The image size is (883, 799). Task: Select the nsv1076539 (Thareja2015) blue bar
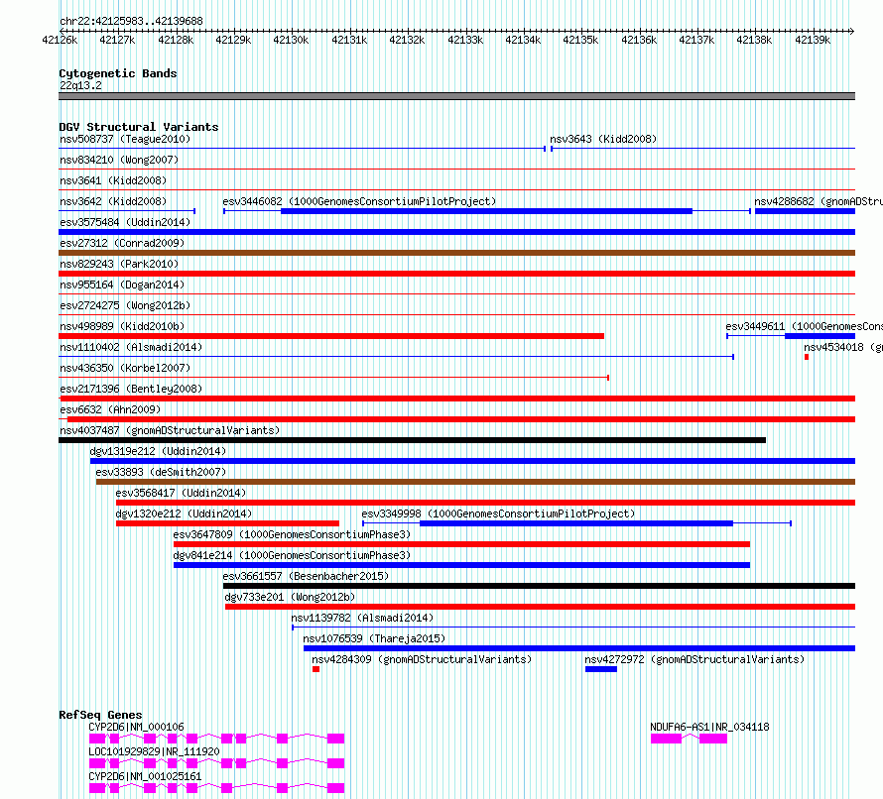[579, 648]
